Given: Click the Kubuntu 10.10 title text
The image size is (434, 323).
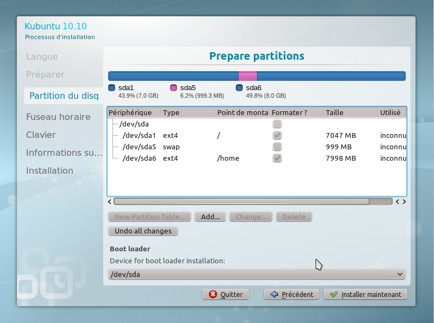Looking at the screenshot, I should 55,26.
